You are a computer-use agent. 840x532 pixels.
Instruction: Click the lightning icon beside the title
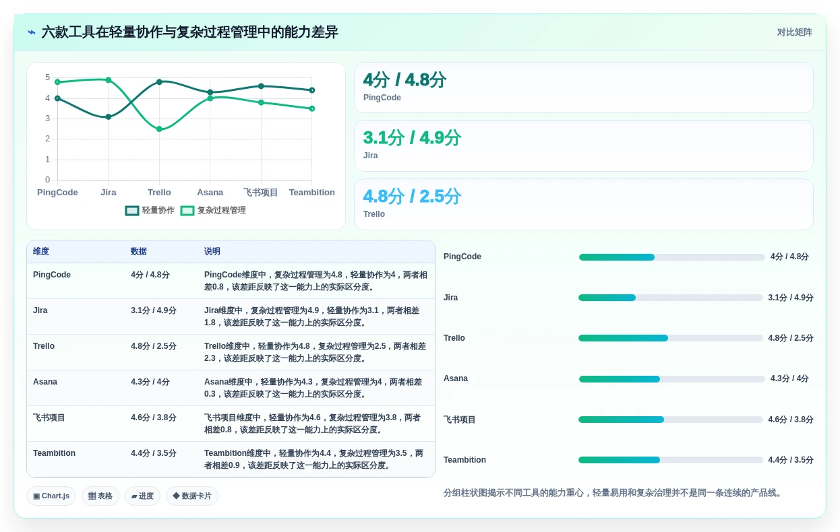tap(32, 32)
